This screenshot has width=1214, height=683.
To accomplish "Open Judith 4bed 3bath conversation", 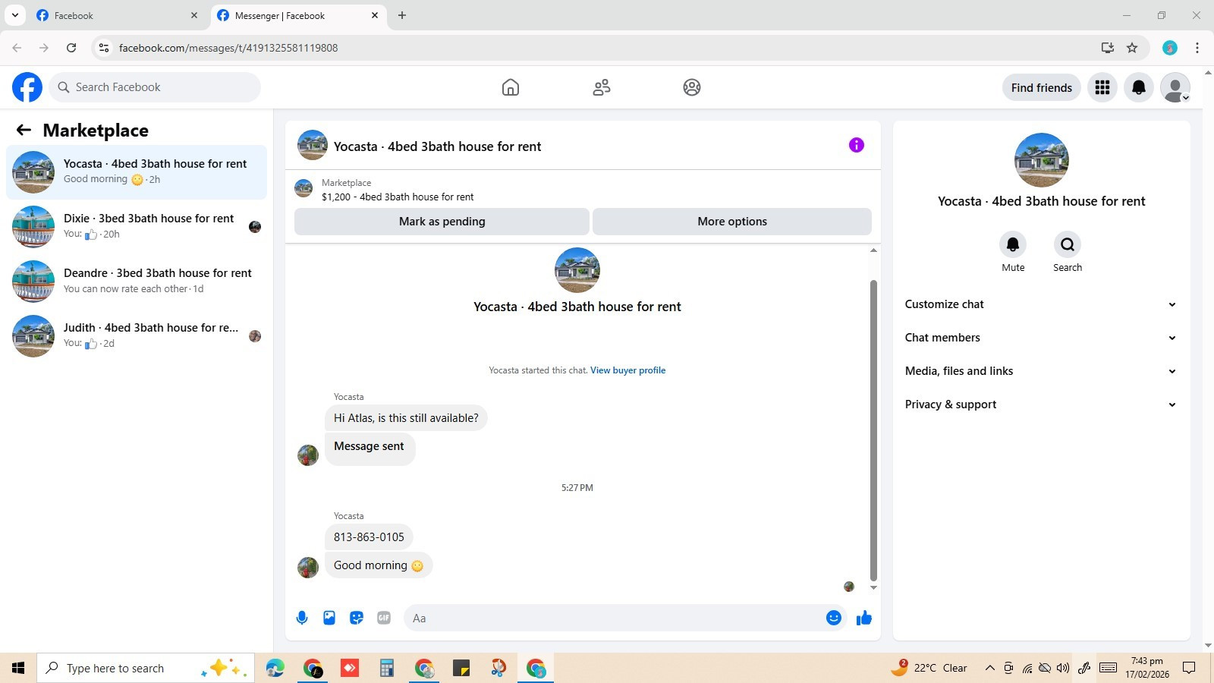I will pyautogui.click(x=137, y=336).
